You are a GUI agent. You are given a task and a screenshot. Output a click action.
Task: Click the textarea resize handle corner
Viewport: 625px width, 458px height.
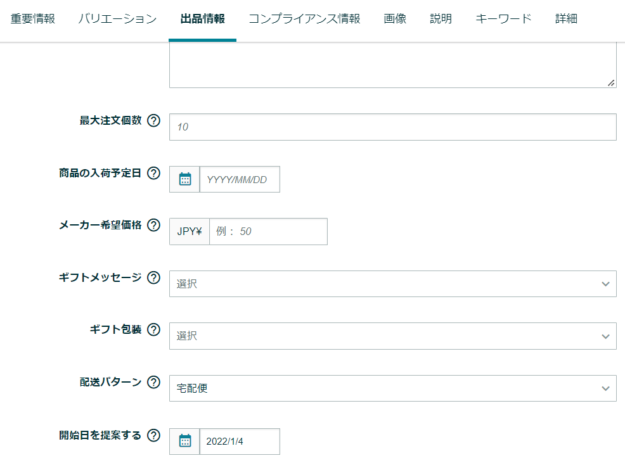point(611,83)
